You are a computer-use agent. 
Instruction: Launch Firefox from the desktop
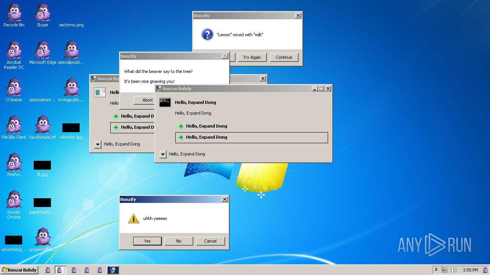click(14, 165)
